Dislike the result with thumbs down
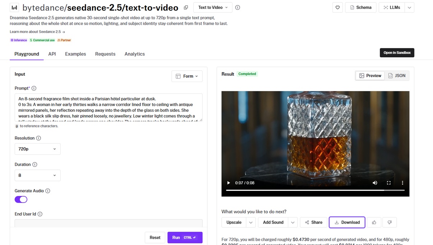Image resolution: width=433 pixels, height=245 pixels. coord(390,222)
